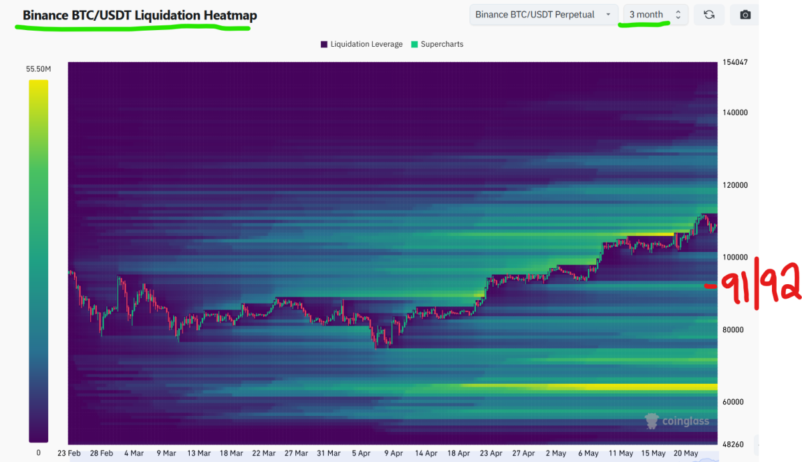Click the 18 Apr date axis label
This screenshot has height=462, width=802.
pos(458,453)
